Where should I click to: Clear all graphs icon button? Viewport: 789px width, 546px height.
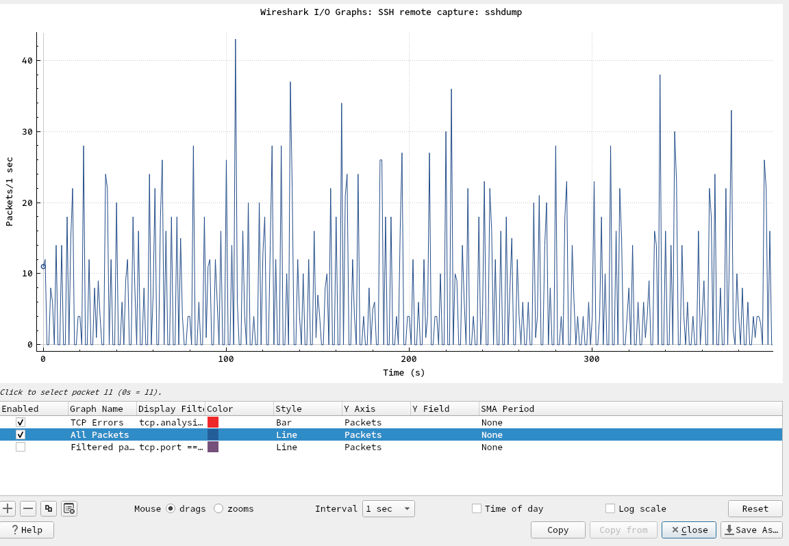69,508
